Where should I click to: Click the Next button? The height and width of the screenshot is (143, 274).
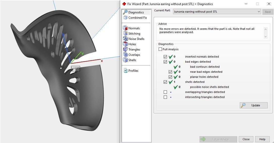(268, 12)
